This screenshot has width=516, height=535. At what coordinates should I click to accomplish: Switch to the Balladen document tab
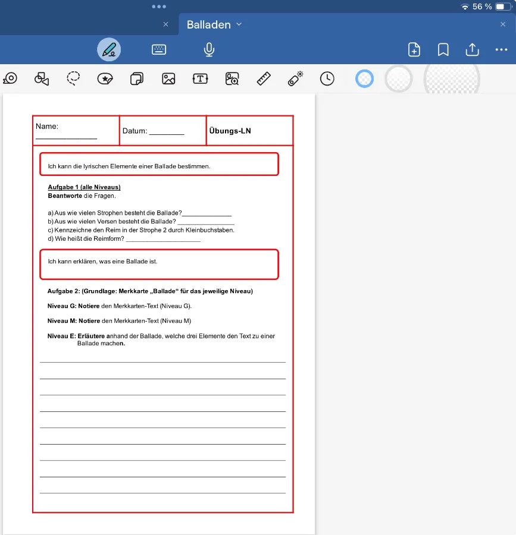(x=209, y=24)
